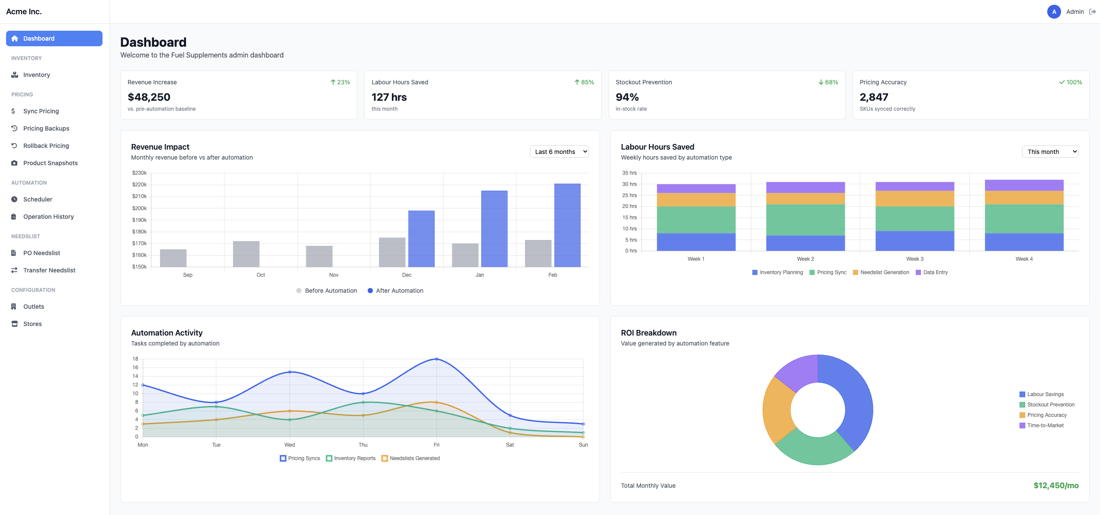The image size is (1100, 515).
Task: Open PO Needslist from sidebar menu
Action: tap(42, 253)
